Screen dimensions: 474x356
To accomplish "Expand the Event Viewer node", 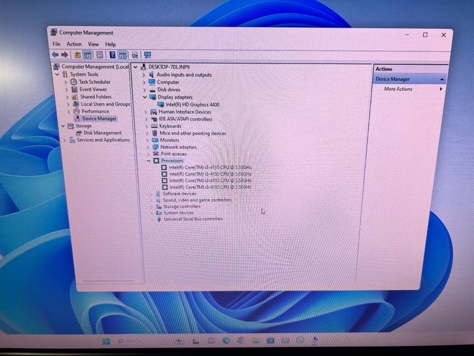I will (67, 90).
